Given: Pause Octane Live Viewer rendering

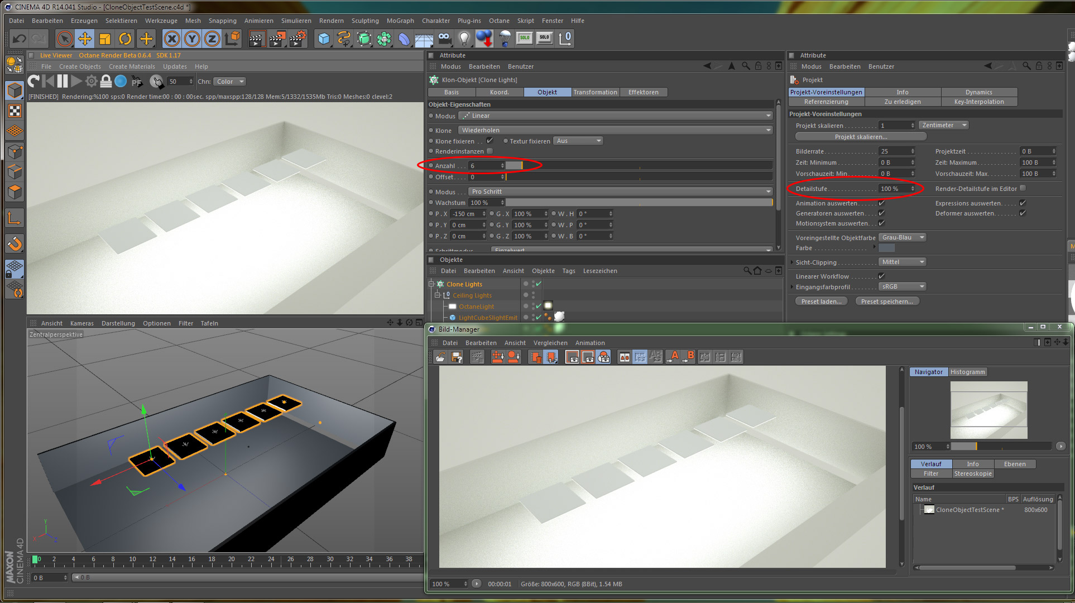Looking at the screenshot, I should (x=63, y=82).
